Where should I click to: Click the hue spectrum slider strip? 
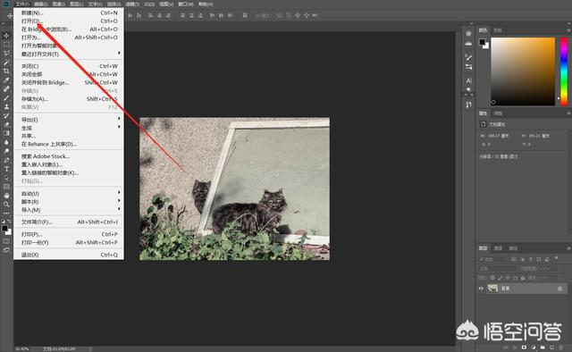point(564,71)
